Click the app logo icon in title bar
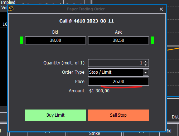This screenshot has height=136, width=179. click(11, 9)
